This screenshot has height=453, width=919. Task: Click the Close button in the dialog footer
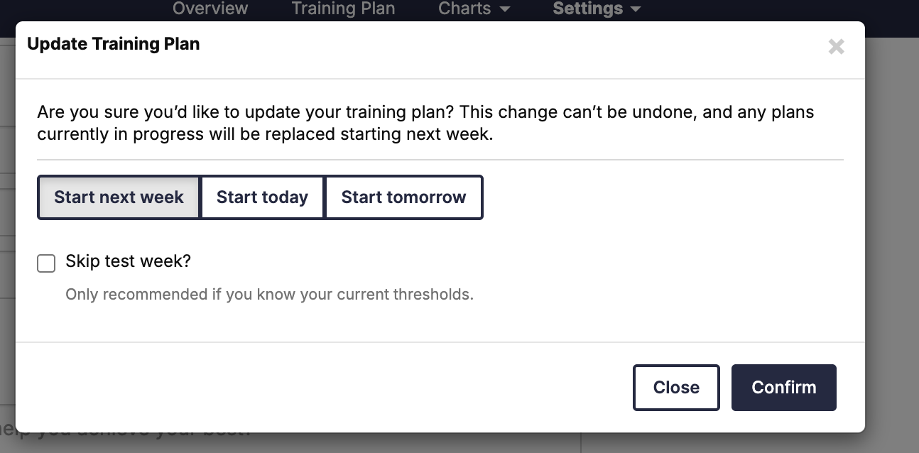coord(676,388)
